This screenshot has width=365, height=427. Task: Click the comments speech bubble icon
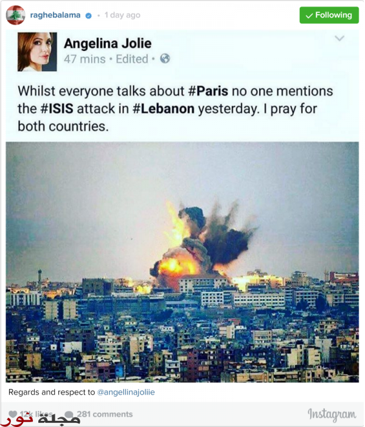click(x=69, y=414)
